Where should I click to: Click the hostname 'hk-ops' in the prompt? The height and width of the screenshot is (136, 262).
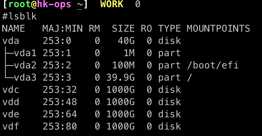click(x=54, y=4)
